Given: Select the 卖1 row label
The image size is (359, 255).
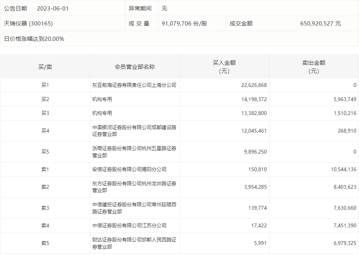Looking at the screenshot, I should tap(45, 169).
